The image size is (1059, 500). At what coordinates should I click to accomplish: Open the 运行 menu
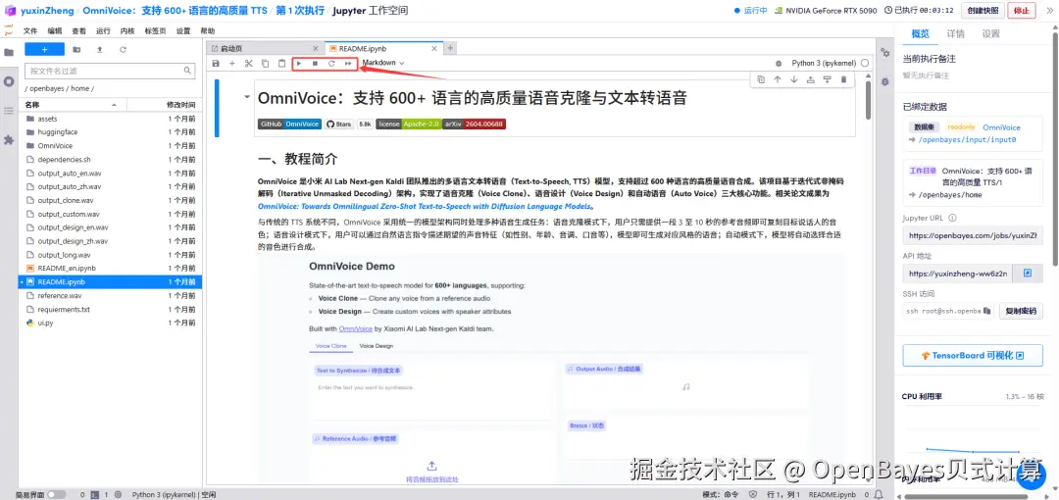tap(103, 31)
